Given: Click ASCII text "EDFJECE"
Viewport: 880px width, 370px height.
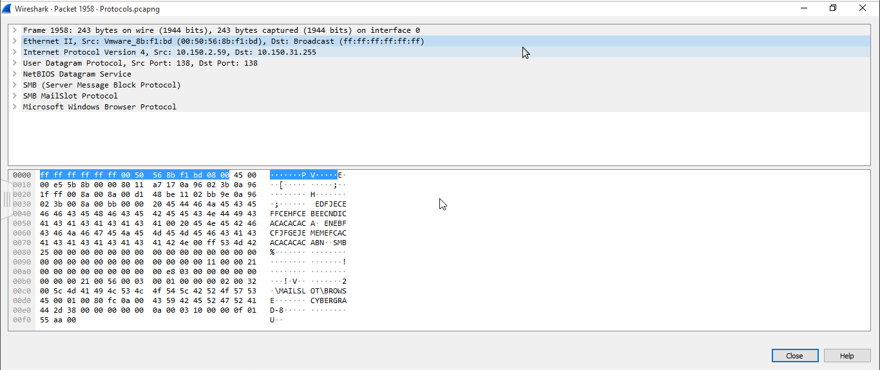Looking at the screenshot, I should (x=330, y=204).
